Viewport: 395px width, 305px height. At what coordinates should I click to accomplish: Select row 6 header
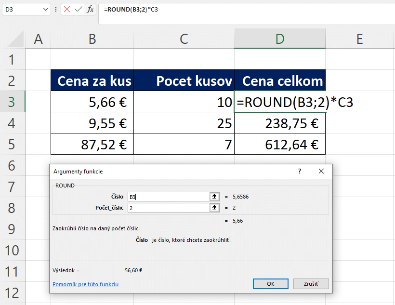(x=12, y=165)
